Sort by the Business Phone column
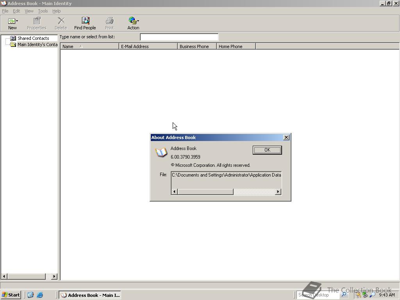This screenshot has width=400, height=300. pyautogui.click(x=197, y=46)
